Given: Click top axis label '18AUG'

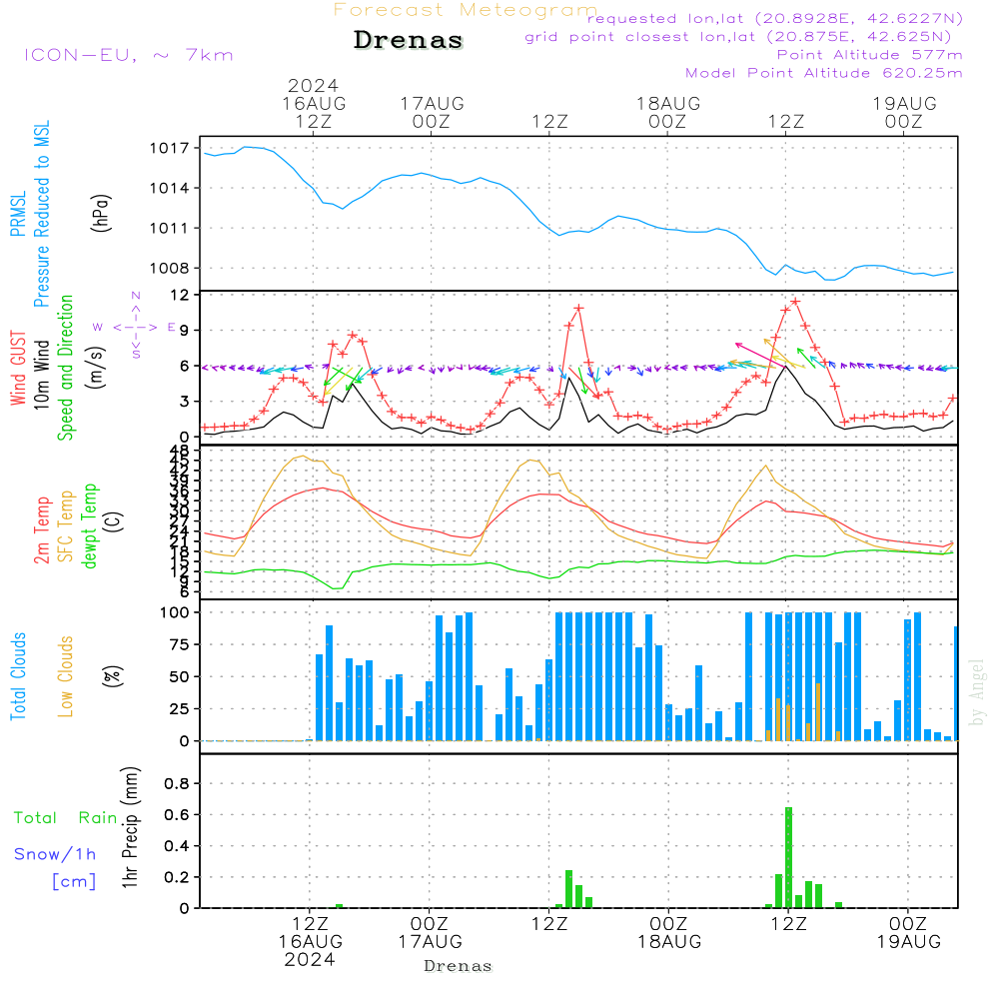Looking at the screenshot, I should (668, 104).
